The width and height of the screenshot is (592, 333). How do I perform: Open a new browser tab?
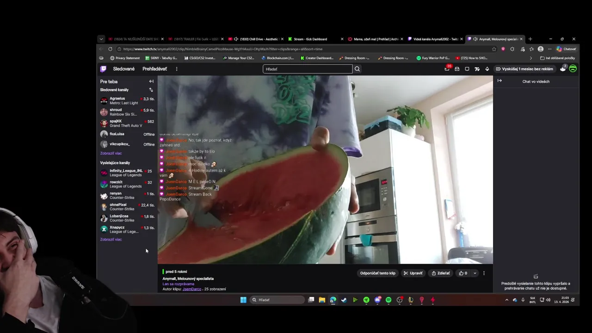[x=530, y=39]
